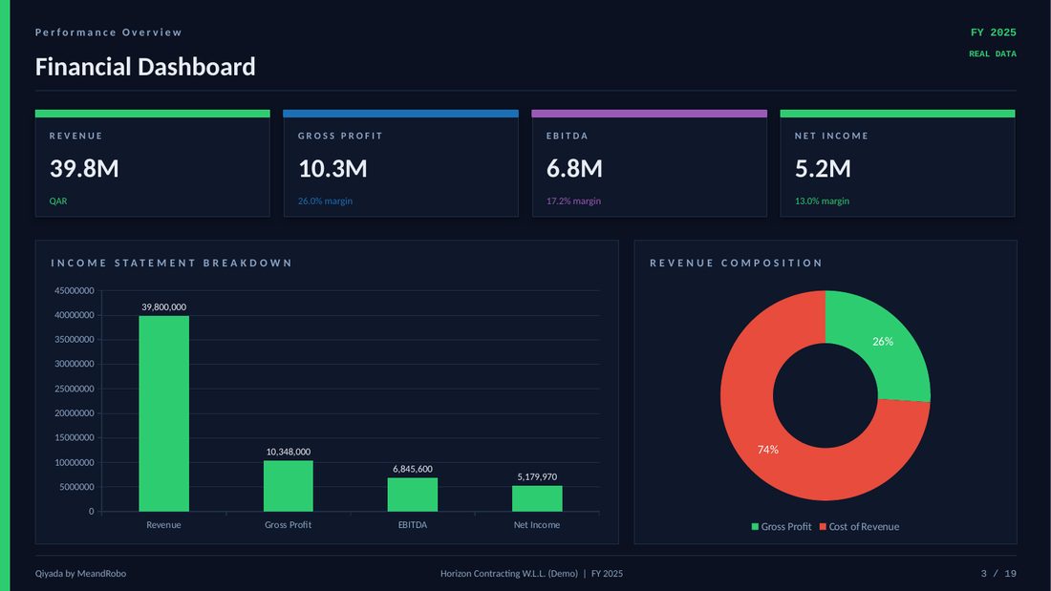The width and height of the screenshot is (1051, 591).
Task: Click the "EBITDA" card label above 6.8M
Action: (567, 136)
